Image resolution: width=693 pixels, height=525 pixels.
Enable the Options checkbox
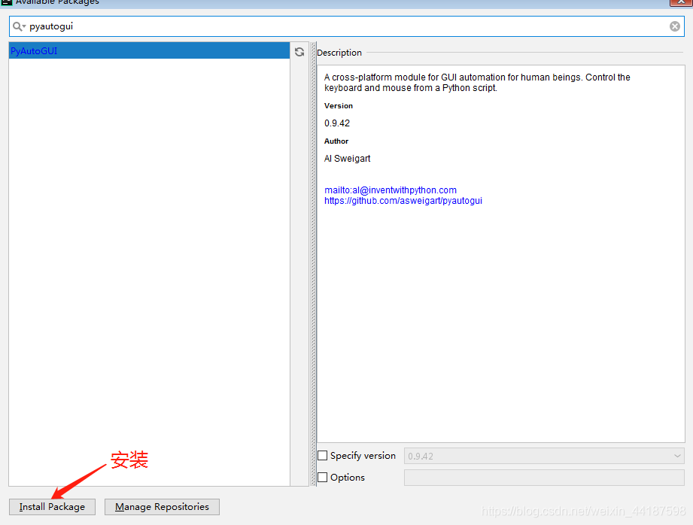click(323, 478)
